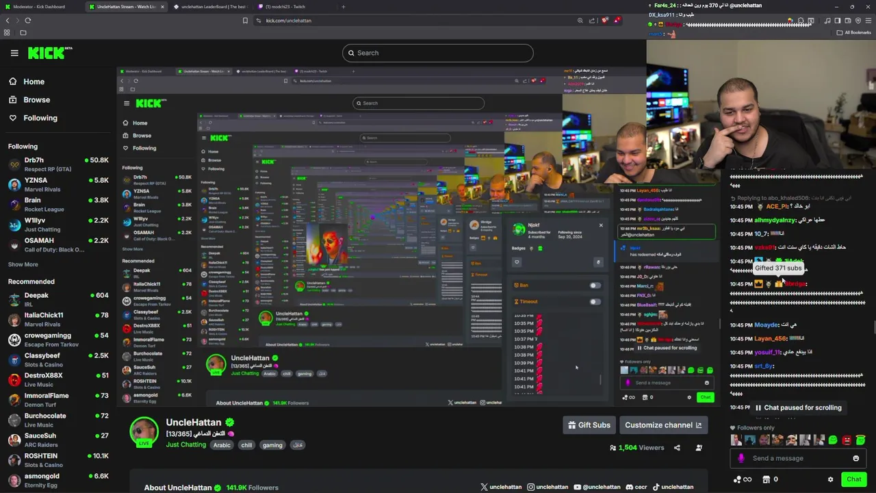Close the UncleHattan Stream browser tab
The height and width of the screenshot is (493, 876).
[162, 7]
